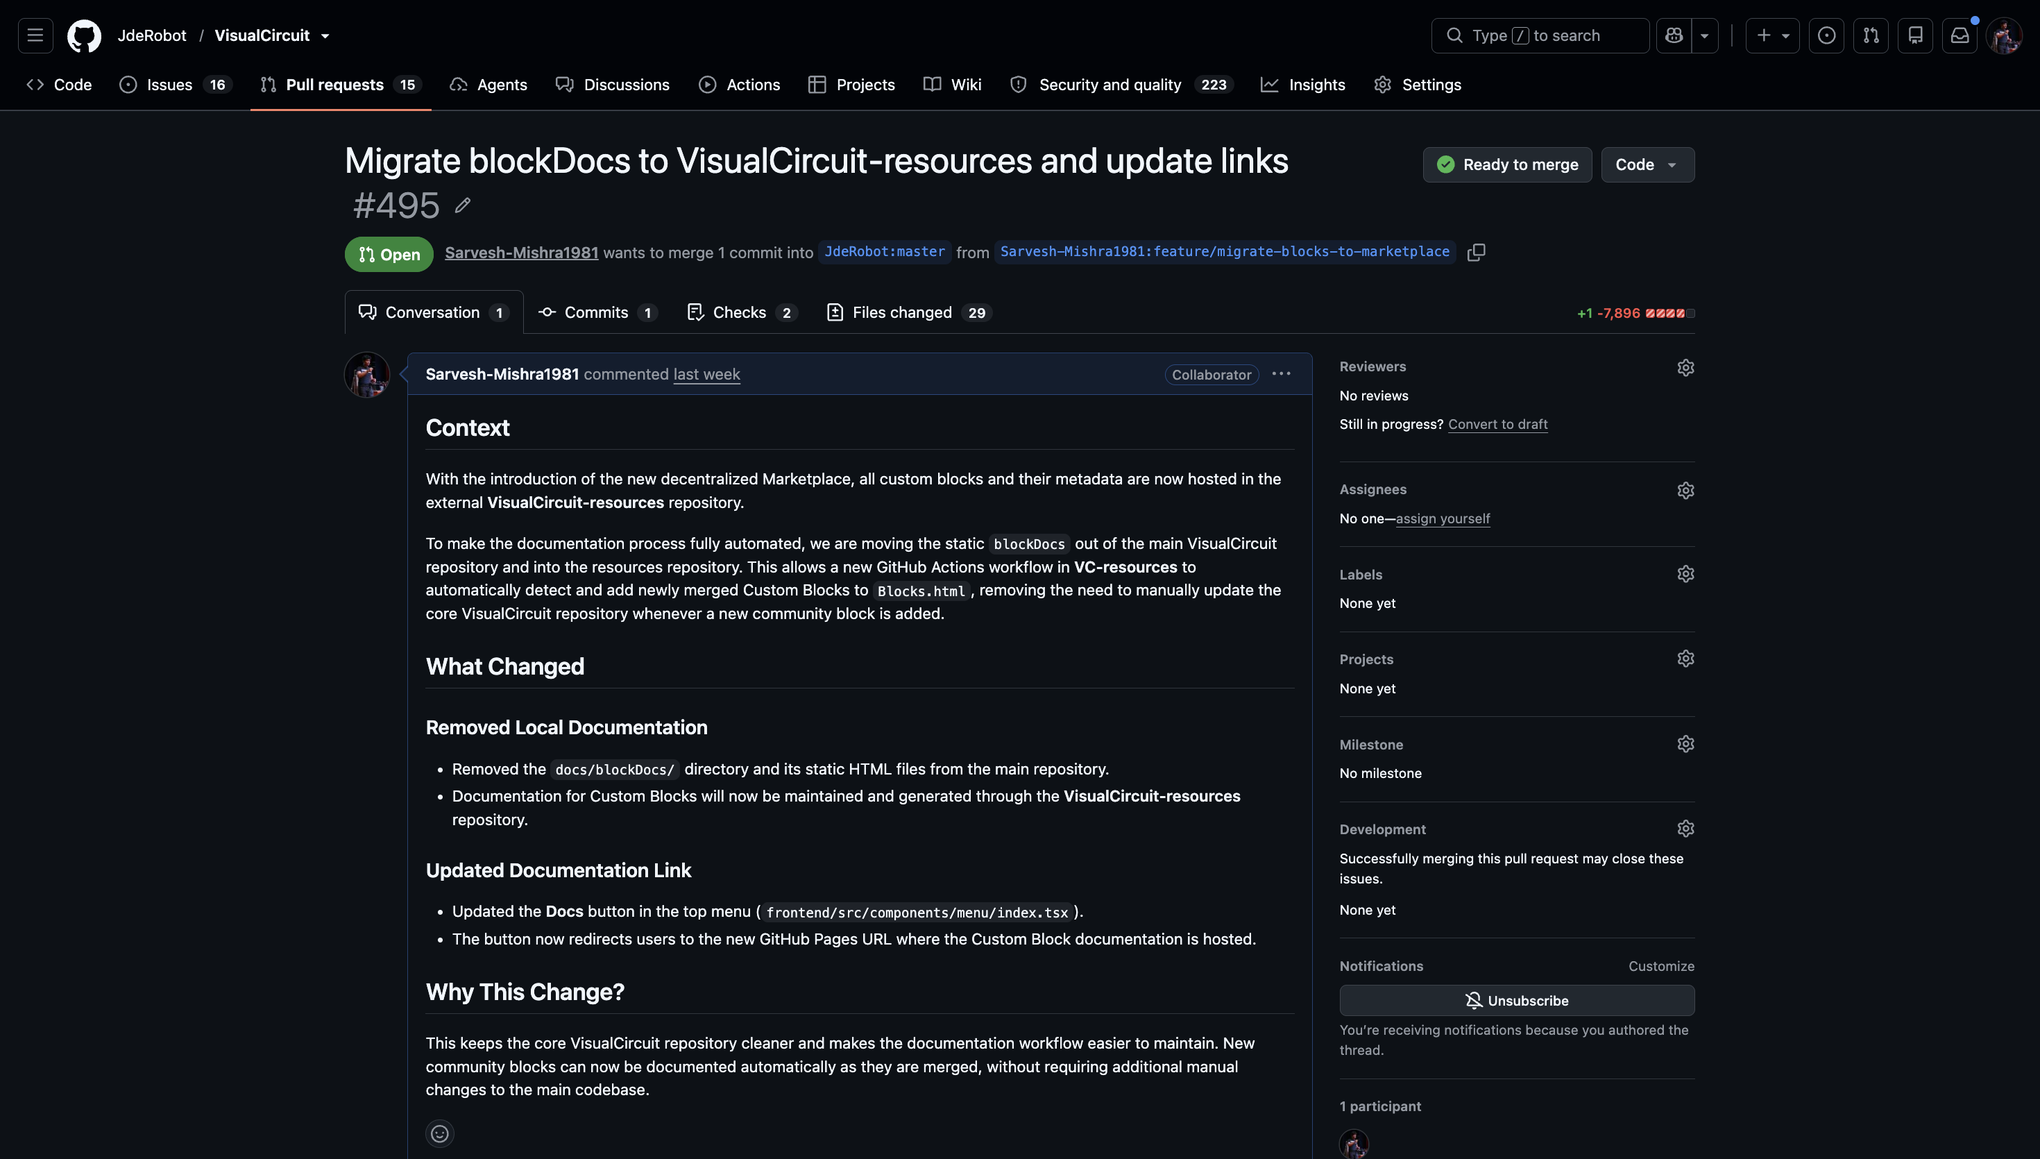The height and width of the screenshot is (1159, 2040).
Task: Open the Actions repository tab
Action: pyautogui.click(x=739, y=85)
